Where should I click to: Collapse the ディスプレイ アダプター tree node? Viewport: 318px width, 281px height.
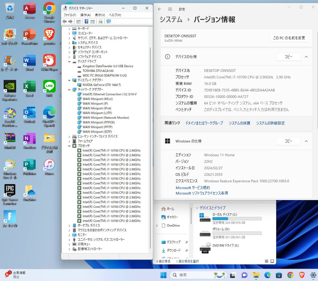[x=69, y=80]
